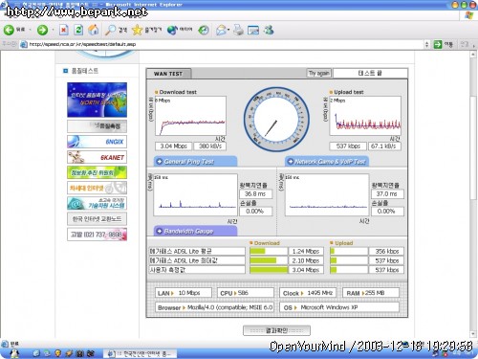Stop page loading with the red X icon
Image resolution: width=478 pixels, height=359 pixels.
tap(64, 30)
